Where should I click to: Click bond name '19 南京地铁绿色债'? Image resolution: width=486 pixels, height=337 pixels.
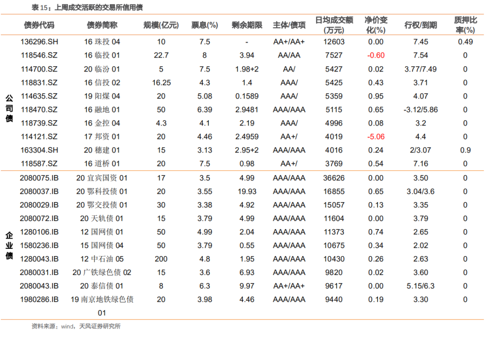(x=102, y=300)
